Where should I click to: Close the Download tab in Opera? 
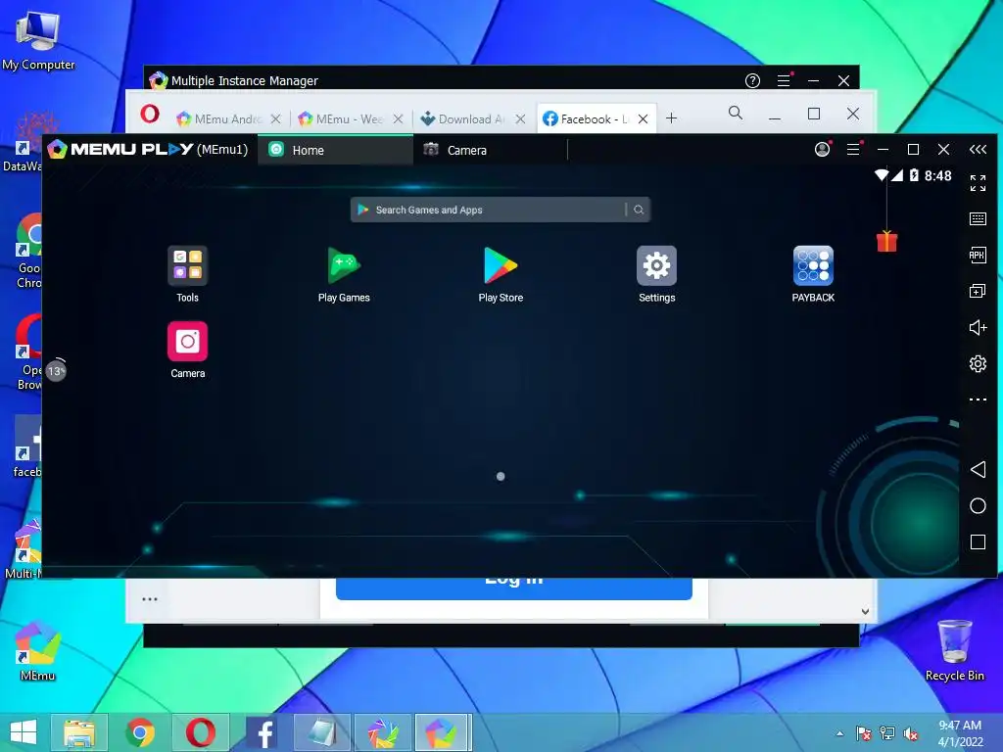click(521, 118)
